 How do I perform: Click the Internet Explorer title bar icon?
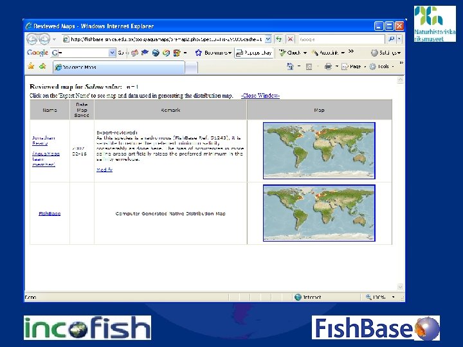(29, 26)
